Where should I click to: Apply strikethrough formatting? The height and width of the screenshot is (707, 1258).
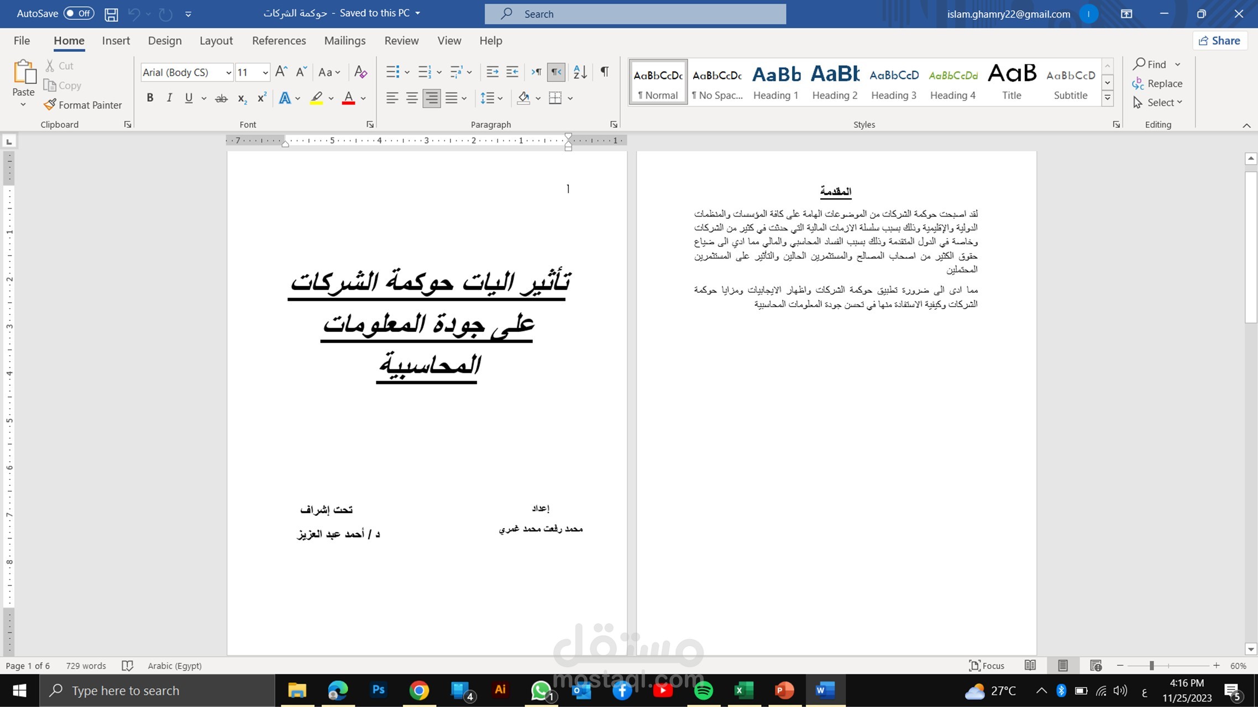pos(221,98)
